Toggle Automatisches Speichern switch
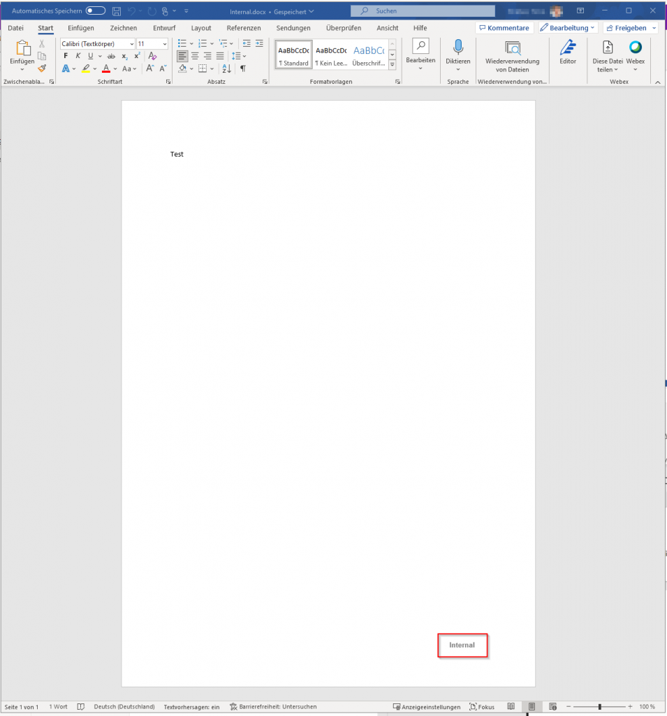The width and height of the screenshot is (667, 716). click(x=96, y=11)
